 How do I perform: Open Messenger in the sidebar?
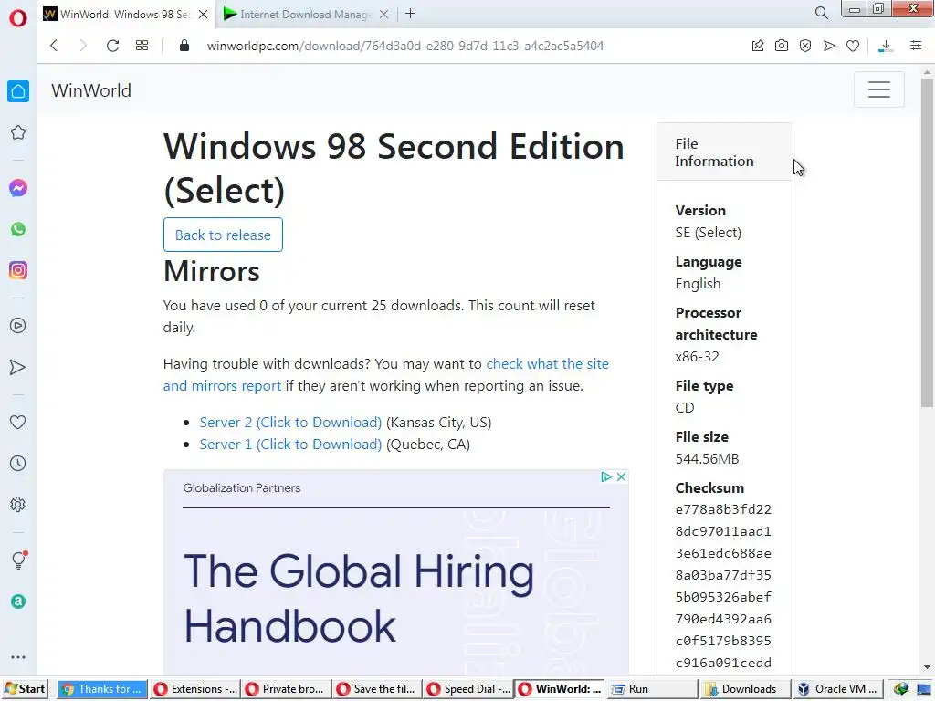click(x=18, y=188)
